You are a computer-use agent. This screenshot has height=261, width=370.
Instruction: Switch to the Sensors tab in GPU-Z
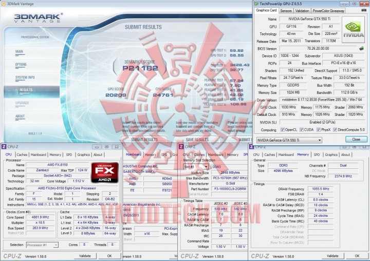(286, 11)
